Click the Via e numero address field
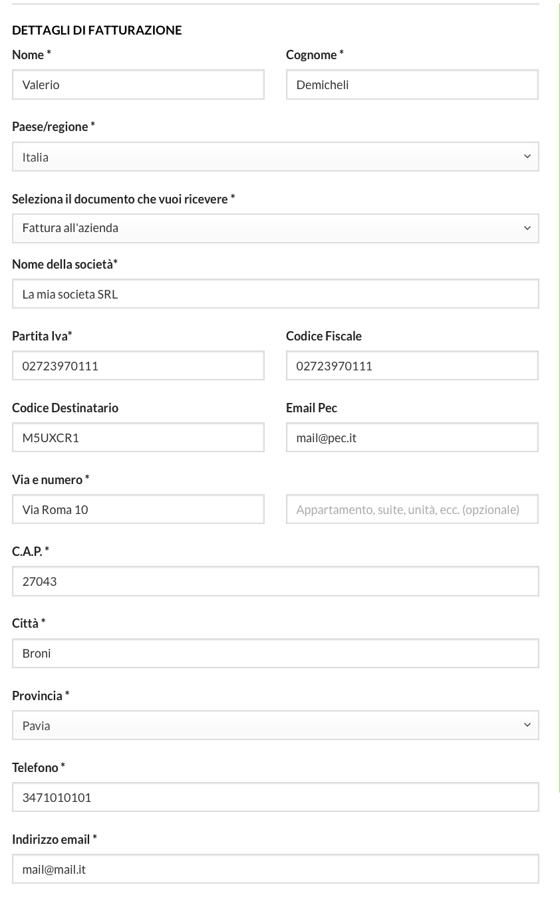Screen dimensions: 560x903 click(x=138, y=509)
